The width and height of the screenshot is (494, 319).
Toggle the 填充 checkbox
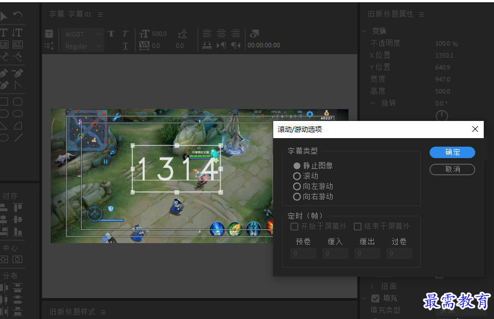click(375, 298)
